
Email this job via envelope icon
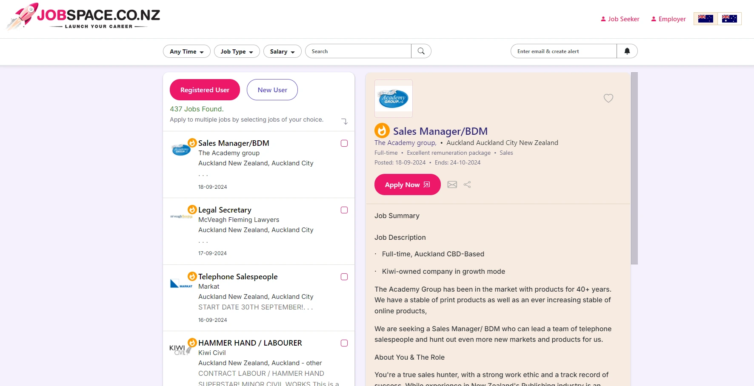[x=452, y=184]
